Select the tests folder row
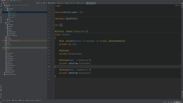This screenshot has height=103, width=183. pos(24,48)
